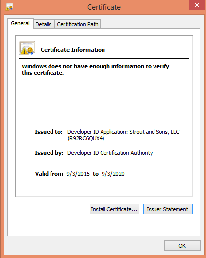Click the certificate warning icon beside Certificate Information
This screenshot has width=206, height=258.
(x=27, y=48)
